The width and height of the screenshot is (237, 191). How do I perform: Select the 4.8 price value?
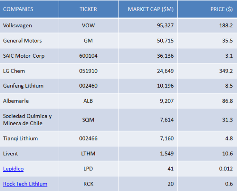coord(229,138)
